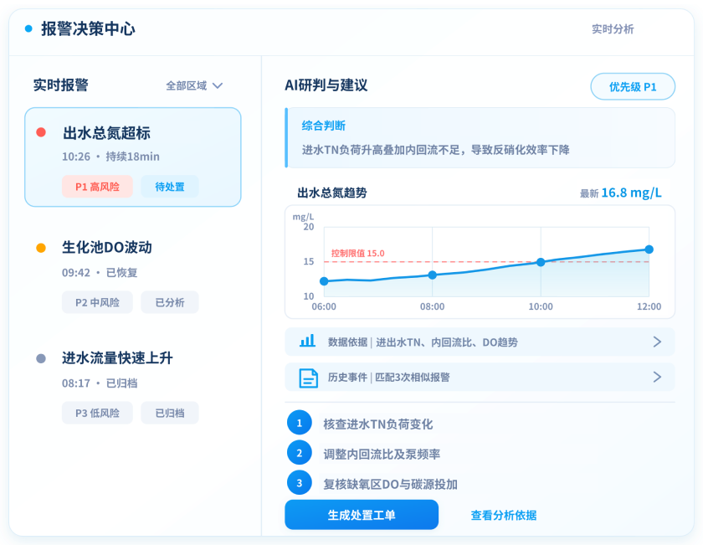Click the P3 低风险 tag
The image size is (703, 545).
click(x=97, y=413)
